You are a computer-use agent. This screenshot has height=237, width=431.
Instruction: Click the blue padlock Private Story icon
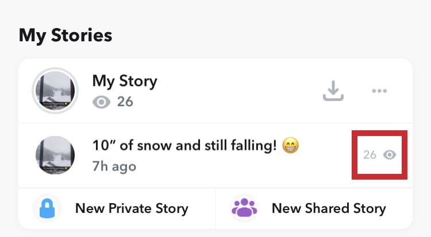[48, 208]
